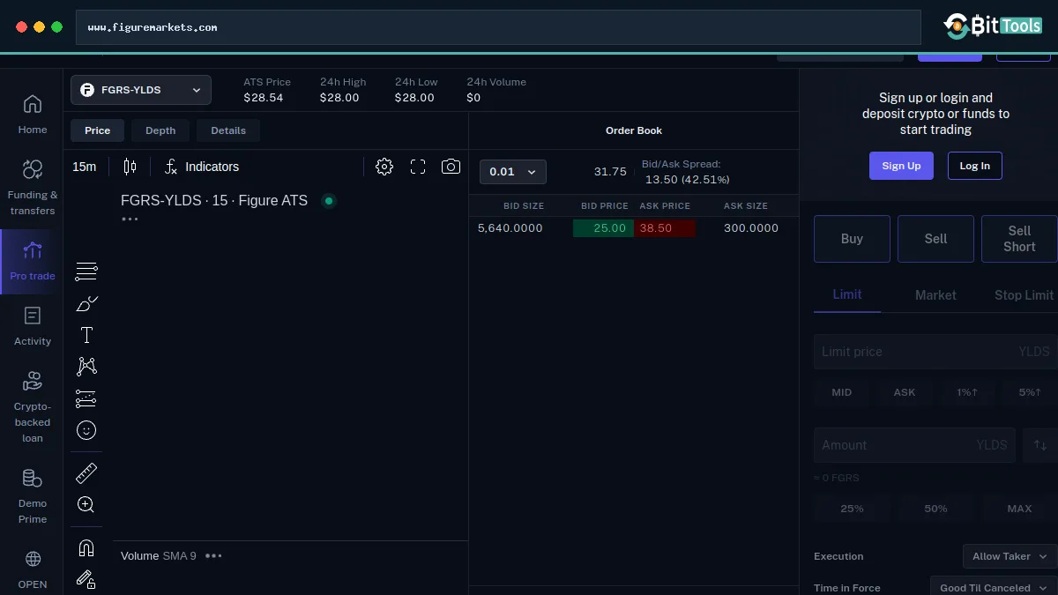This screenshot has height=595, width=1058.
Task: Open the Activity page
Action: pyautogui.click(x=33, y=326)
